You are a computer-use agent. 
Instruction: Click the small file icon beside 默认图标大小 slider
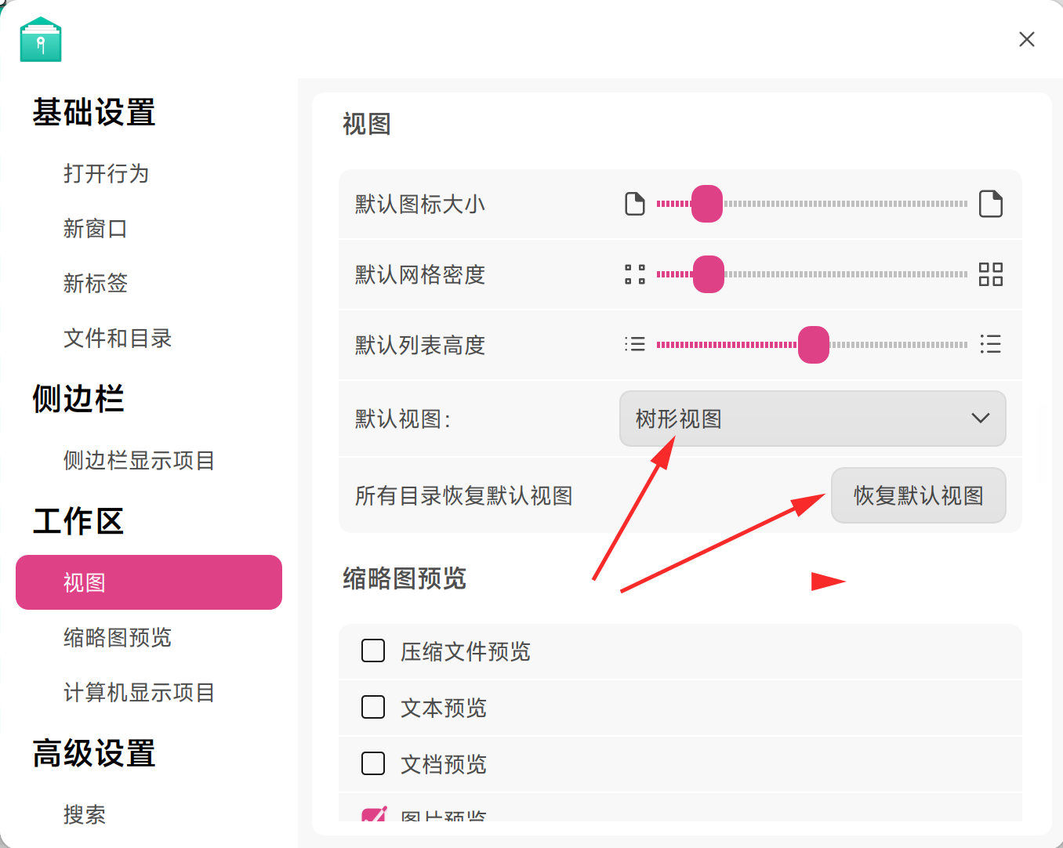[x=635, y=204]
